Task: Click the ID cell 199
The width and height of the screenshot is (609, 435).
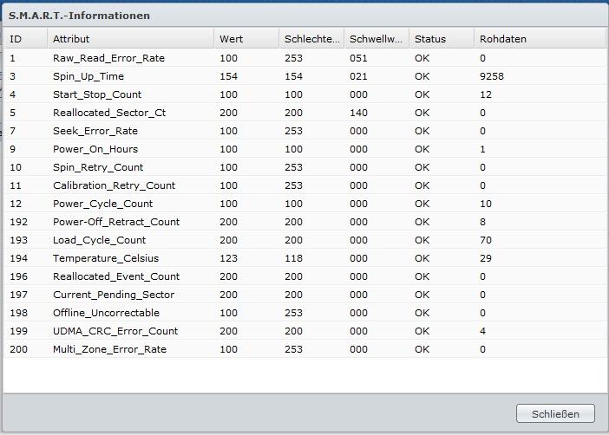Action: point(18,331)
